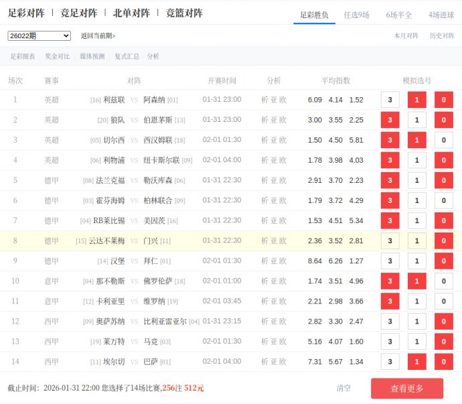Open 足彩图表 submenu item

pyautogui.click(x=23, y=57)
